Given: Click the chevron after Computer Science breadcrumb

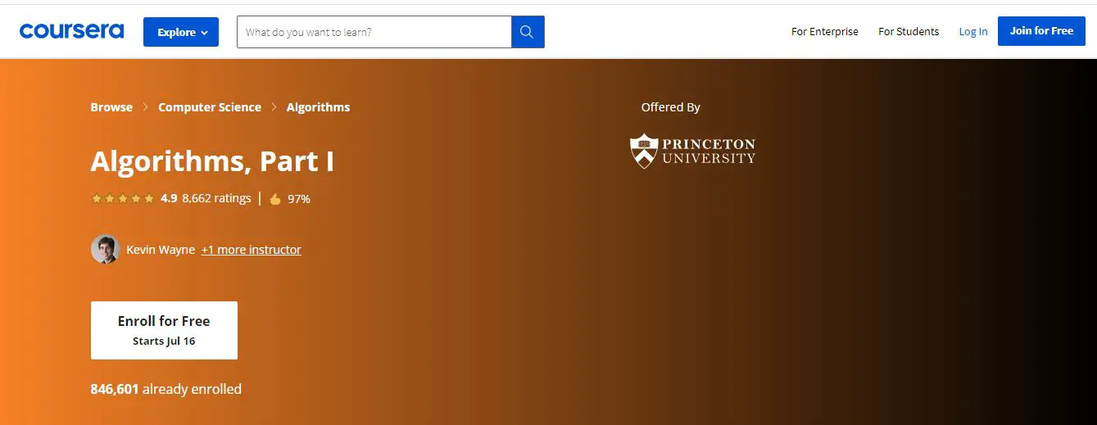Looking at the screenshot, I should pos(274,107).
